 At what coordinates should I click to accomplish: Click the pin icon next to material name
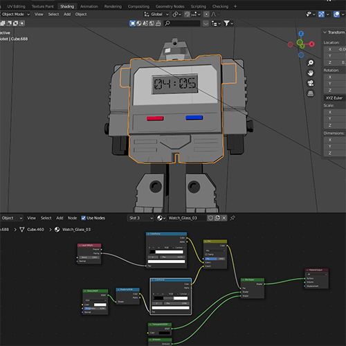click(x=233, y=218)
